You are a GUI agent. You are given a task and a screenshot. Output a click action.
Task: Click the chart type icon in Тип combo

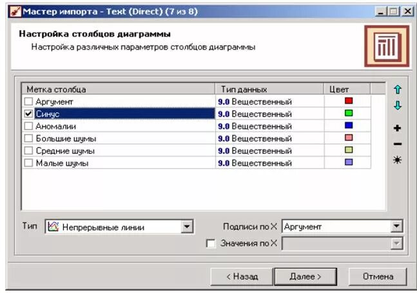53,227
